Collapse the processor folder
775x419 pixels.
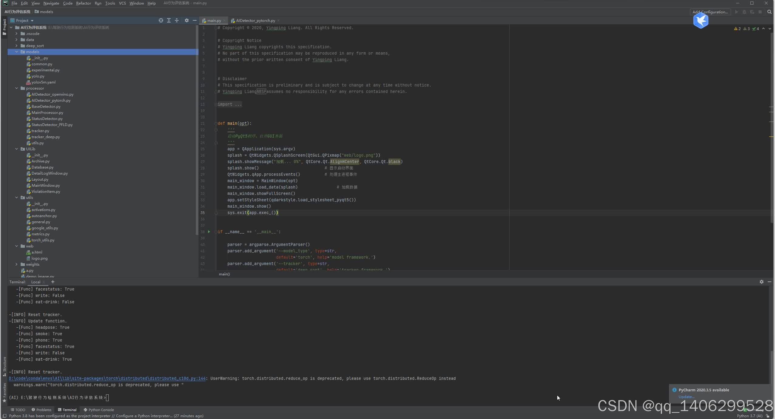tap(16, 88)
